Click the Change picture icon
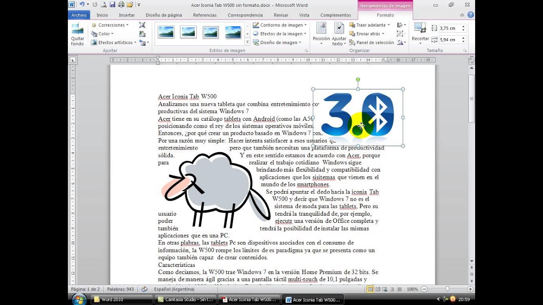This screenshot has height=305, width=543. click(x=142, y=34)
